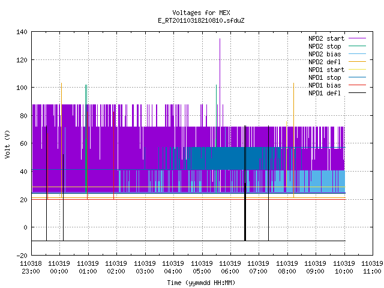Click the y-axis tick value 20

(x=23, y=200)
